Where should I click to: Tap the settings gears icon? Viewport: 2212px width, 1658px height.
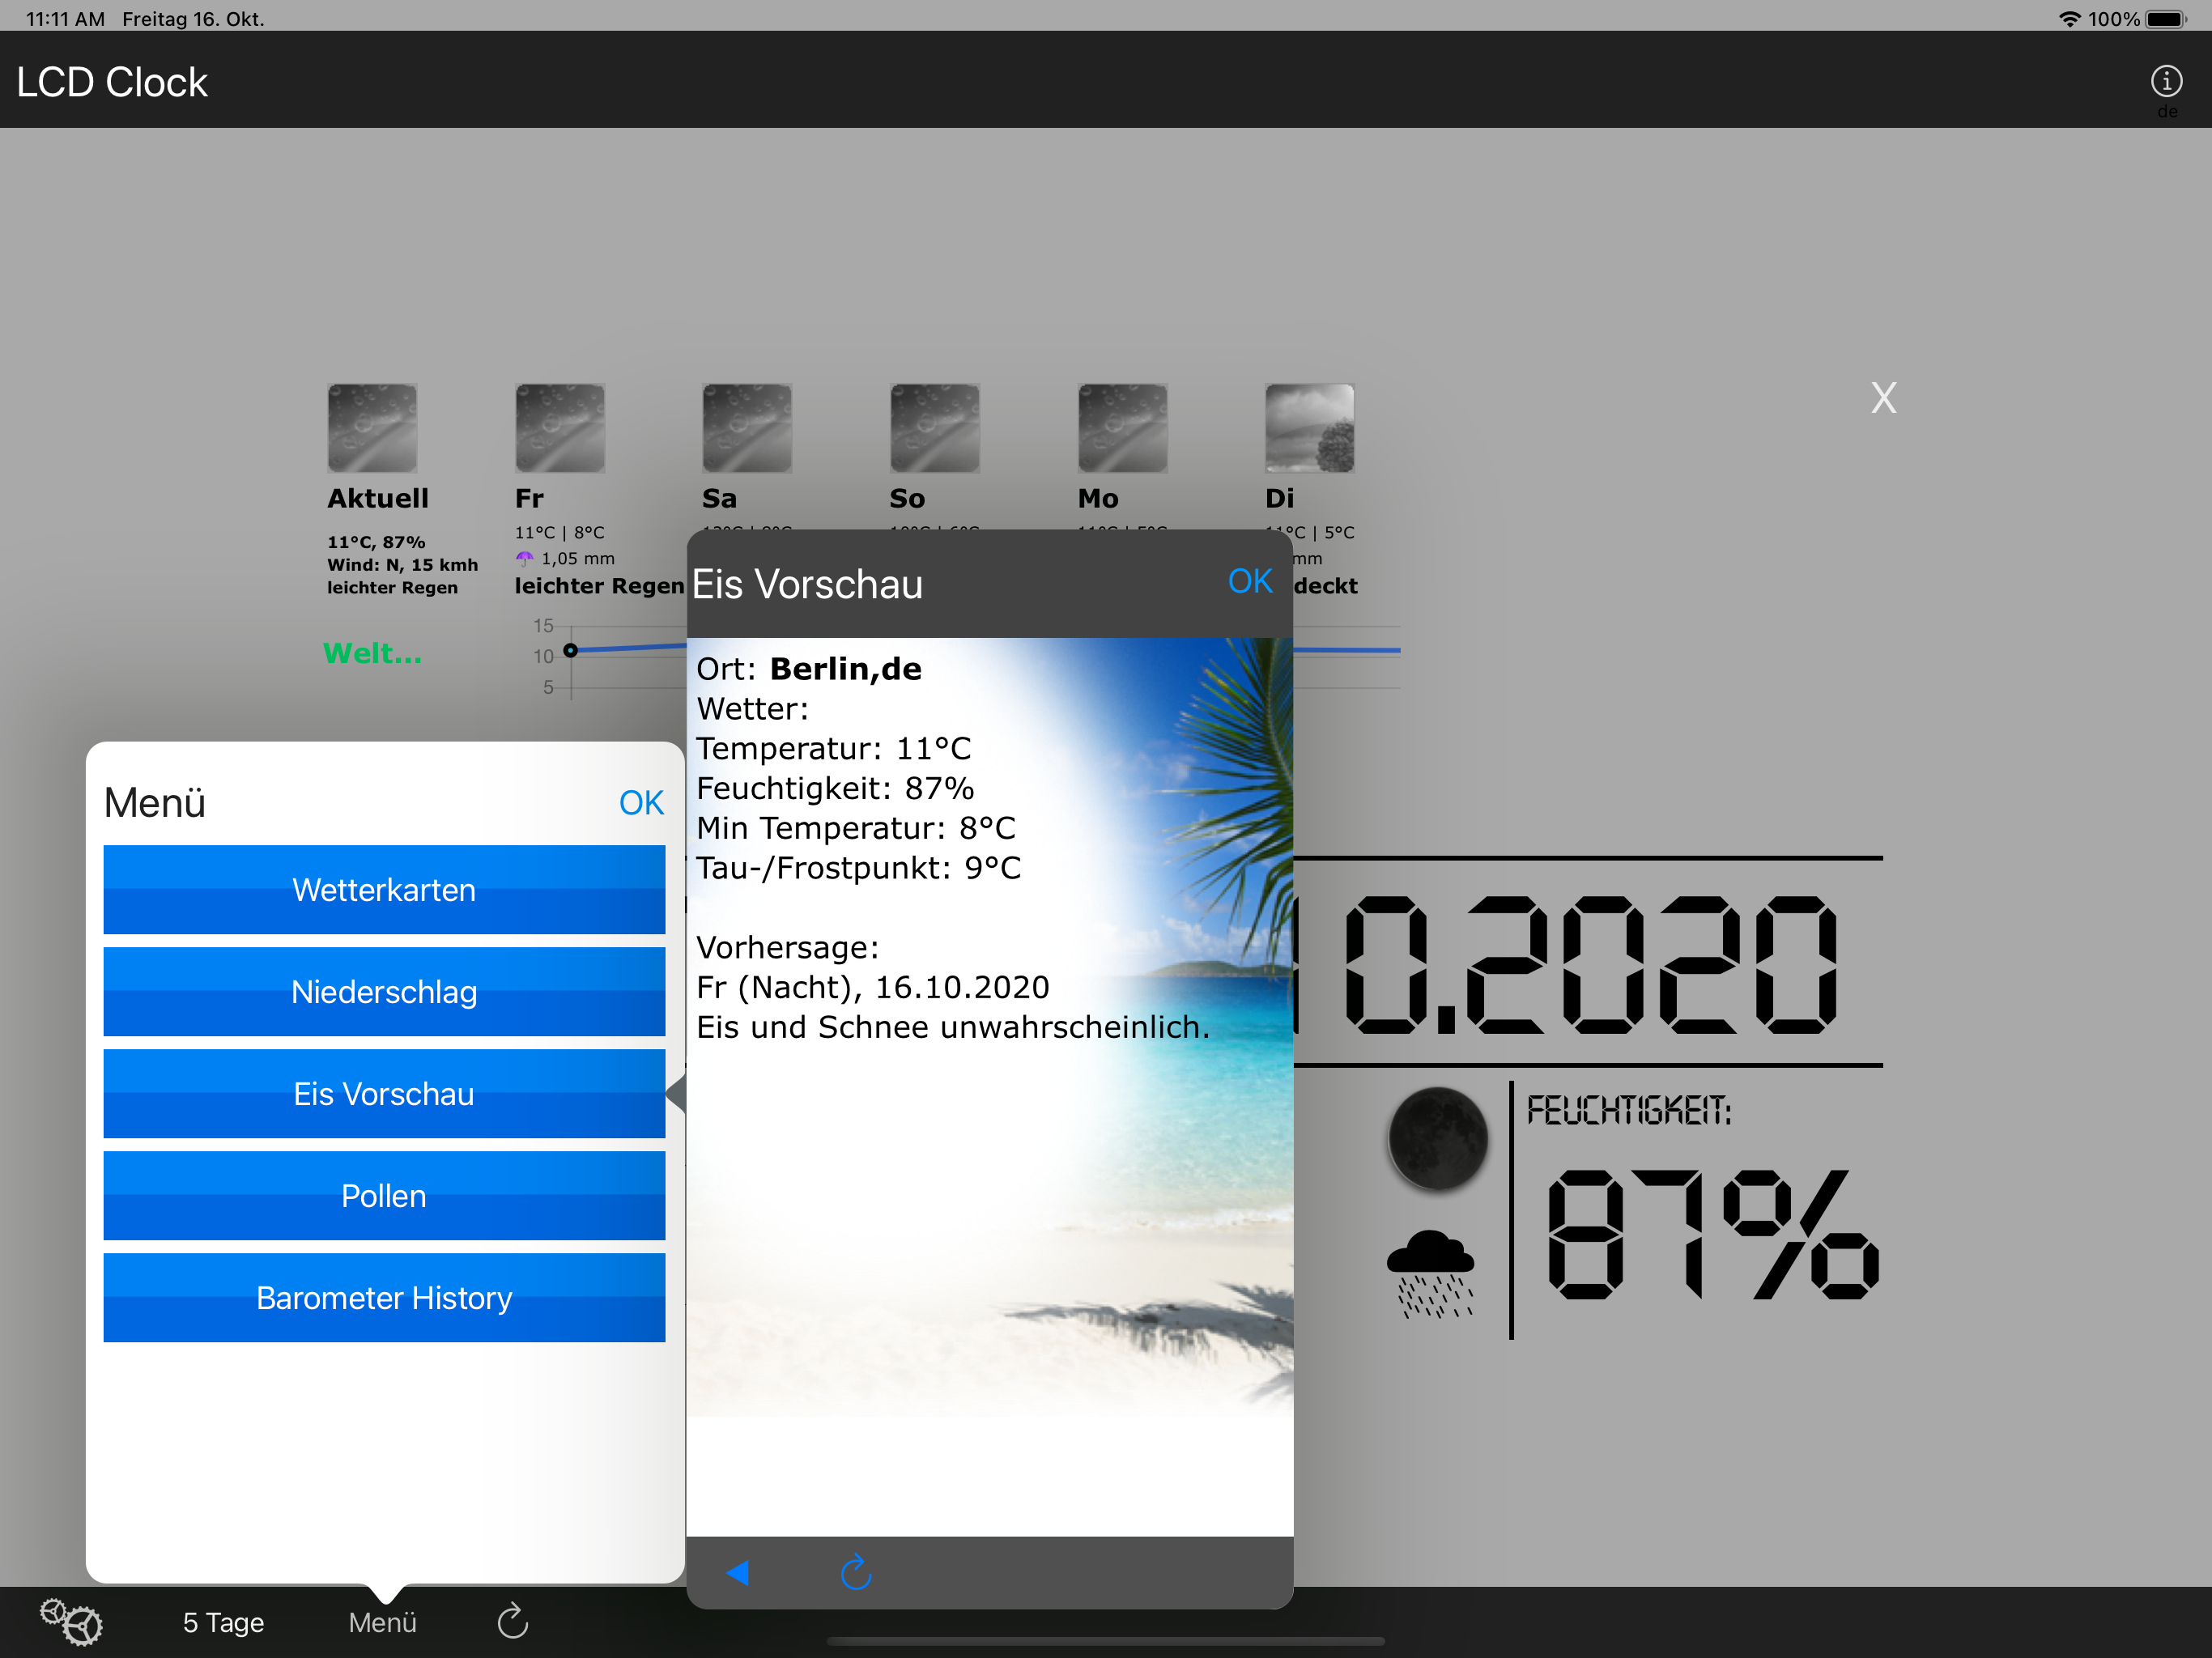pyautogui.click(x=70, y=1621)
